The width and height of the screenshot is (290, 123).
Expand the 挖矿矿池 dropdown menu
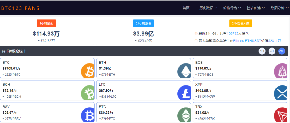(x=256, y=8)
